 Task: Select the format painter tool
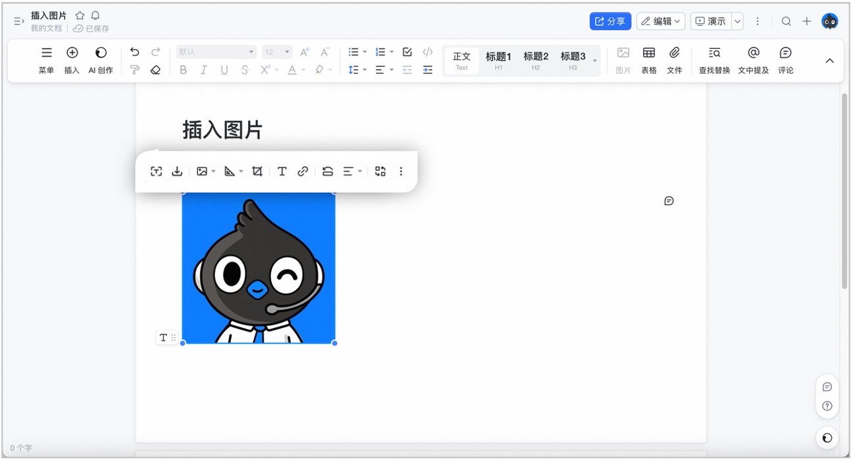[x=135, y=70]
